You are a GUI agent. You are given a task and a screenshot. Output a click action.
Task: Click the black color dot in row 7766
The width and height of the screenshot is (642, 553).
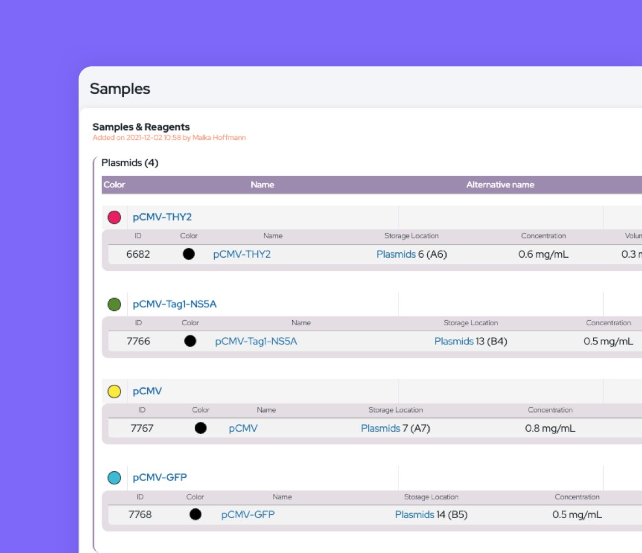[x=190, y=341]
